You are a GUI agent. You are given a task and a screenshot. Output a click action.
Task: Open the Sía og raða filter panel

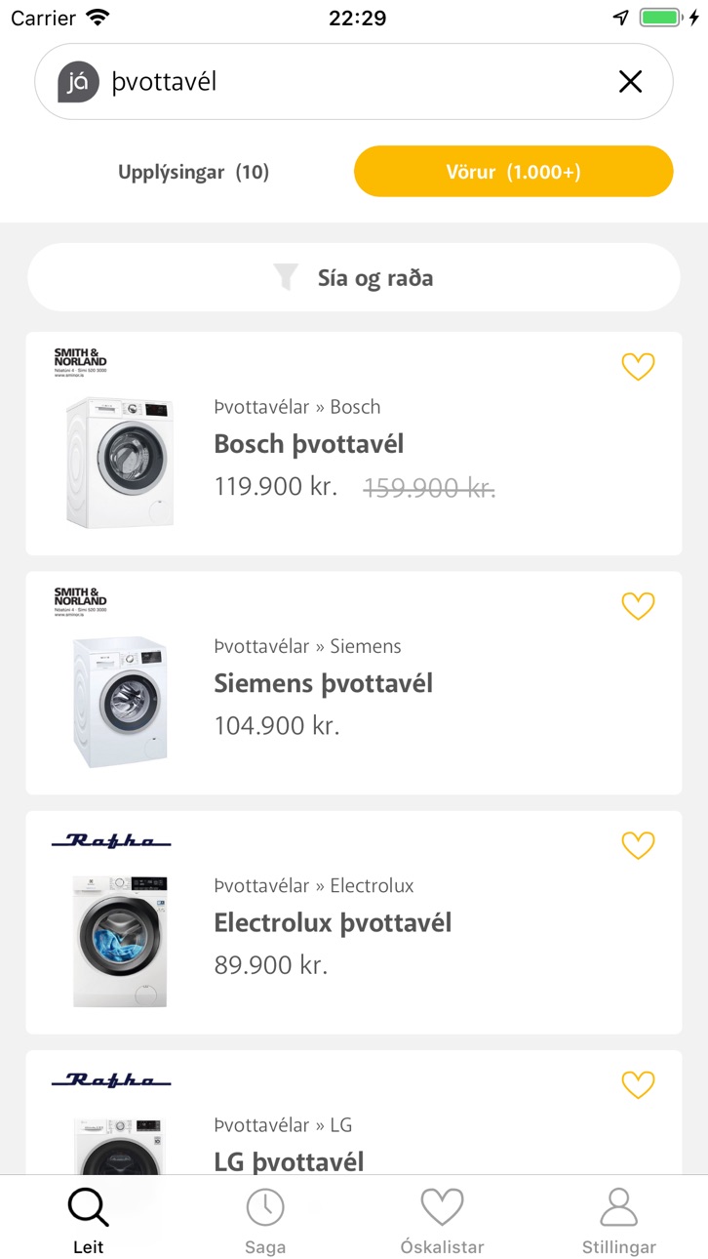[x=354, y=277]
